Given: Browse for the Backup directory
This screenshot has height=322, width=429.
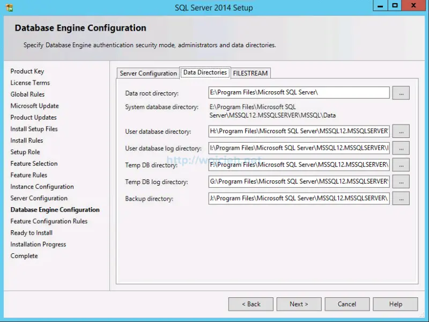Looking at the screenshot, I should pos(401,198).
